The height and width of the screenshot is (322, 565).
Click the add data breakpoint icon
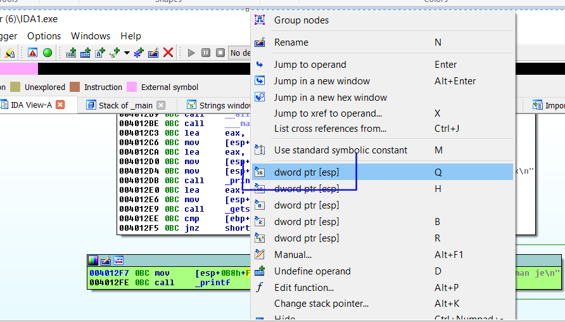coord(86,53)
